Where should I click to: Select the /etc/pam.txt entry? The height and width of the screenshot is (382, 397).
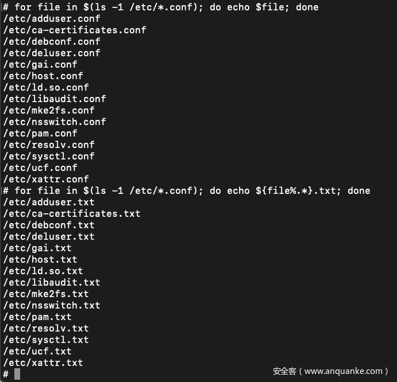click(x=37, y=317)
